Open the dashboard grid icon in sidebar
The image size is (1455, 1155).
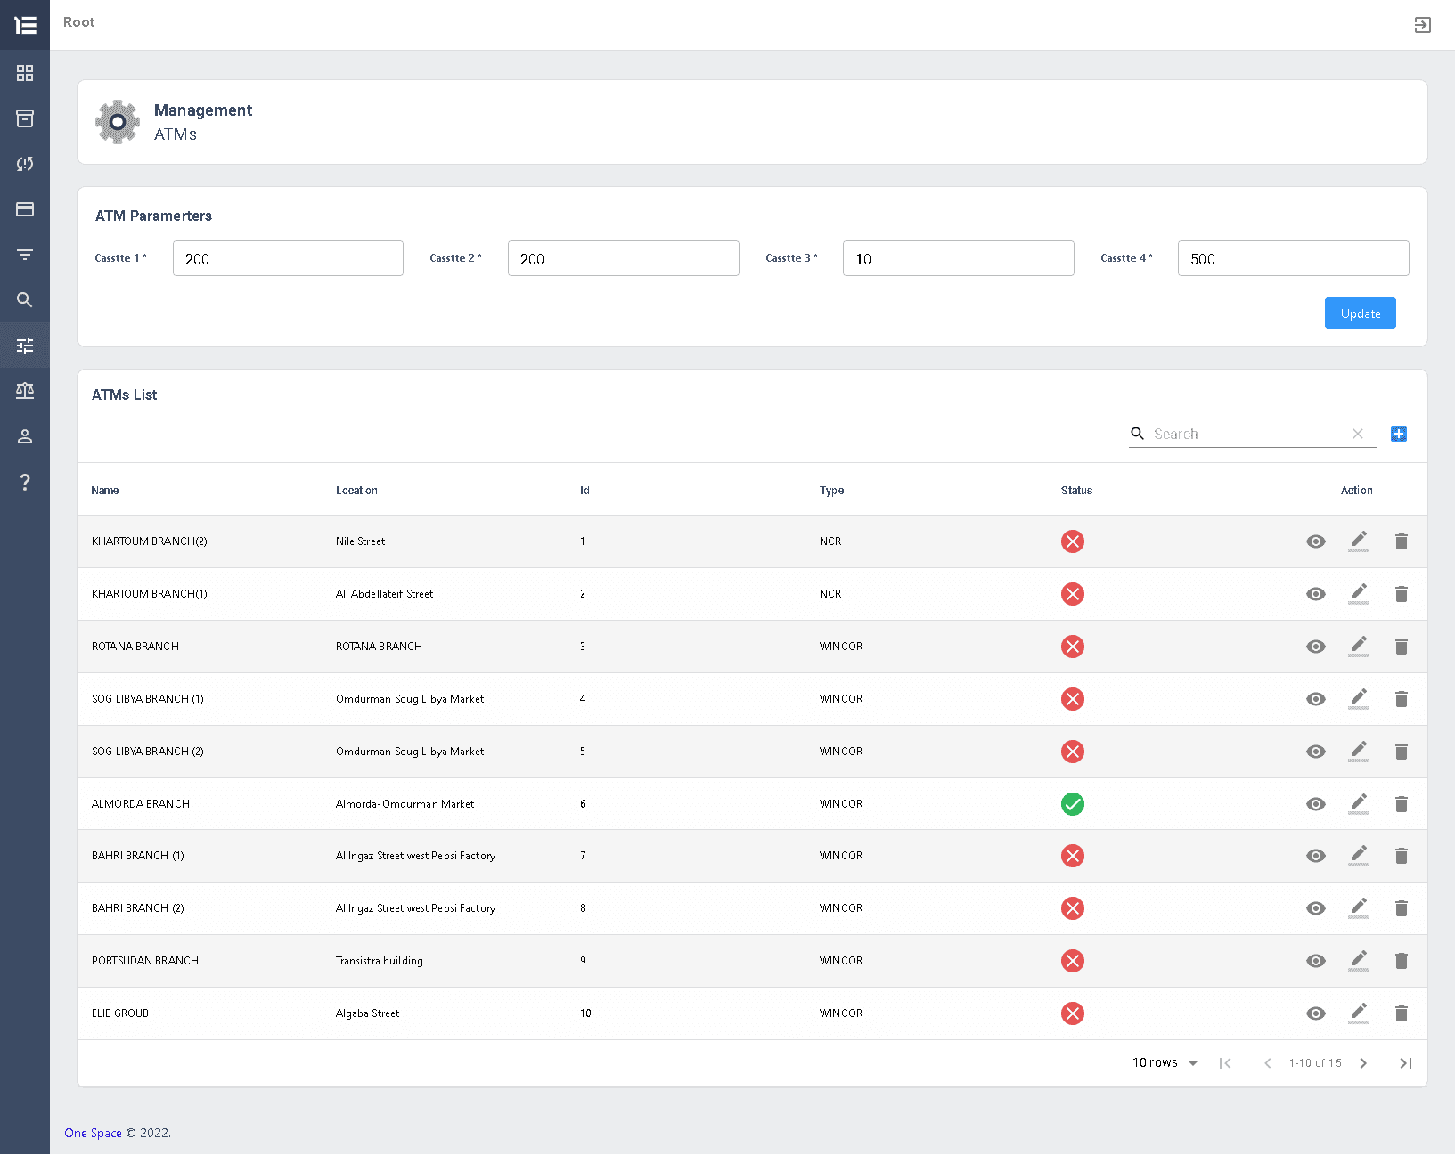click(25, 73)
